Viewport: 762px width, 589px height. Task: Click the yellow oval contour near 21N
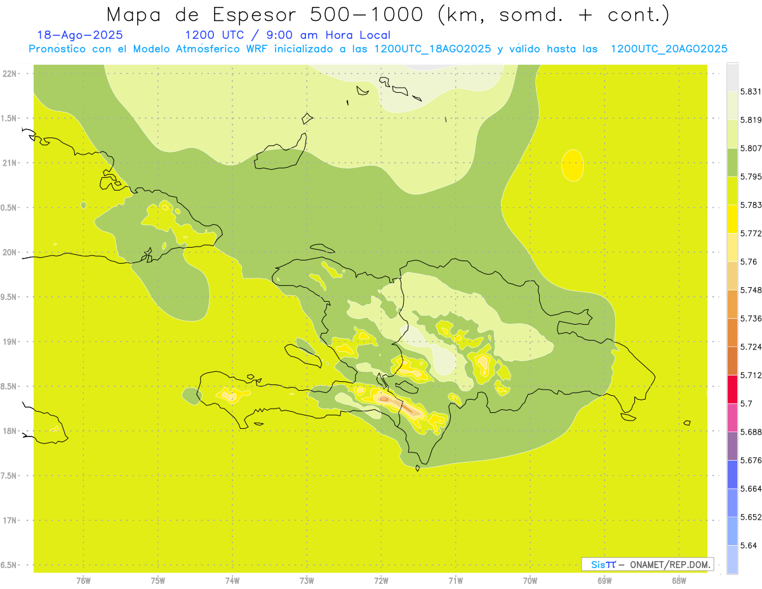click(x=573, y=165)
